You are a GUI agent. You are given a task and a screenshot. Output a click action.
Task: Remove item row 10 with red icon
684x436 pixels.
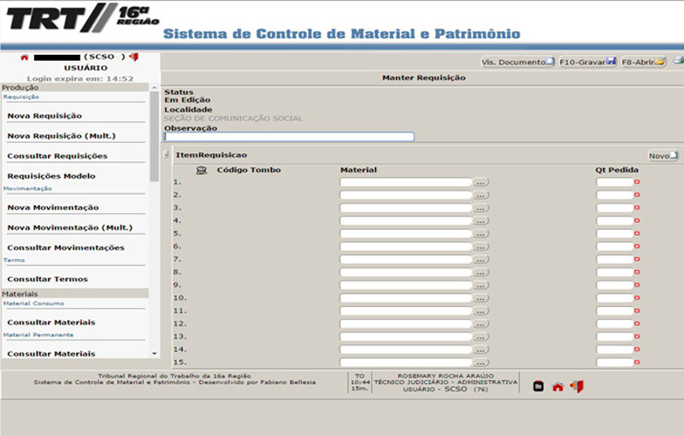point(637,298)
